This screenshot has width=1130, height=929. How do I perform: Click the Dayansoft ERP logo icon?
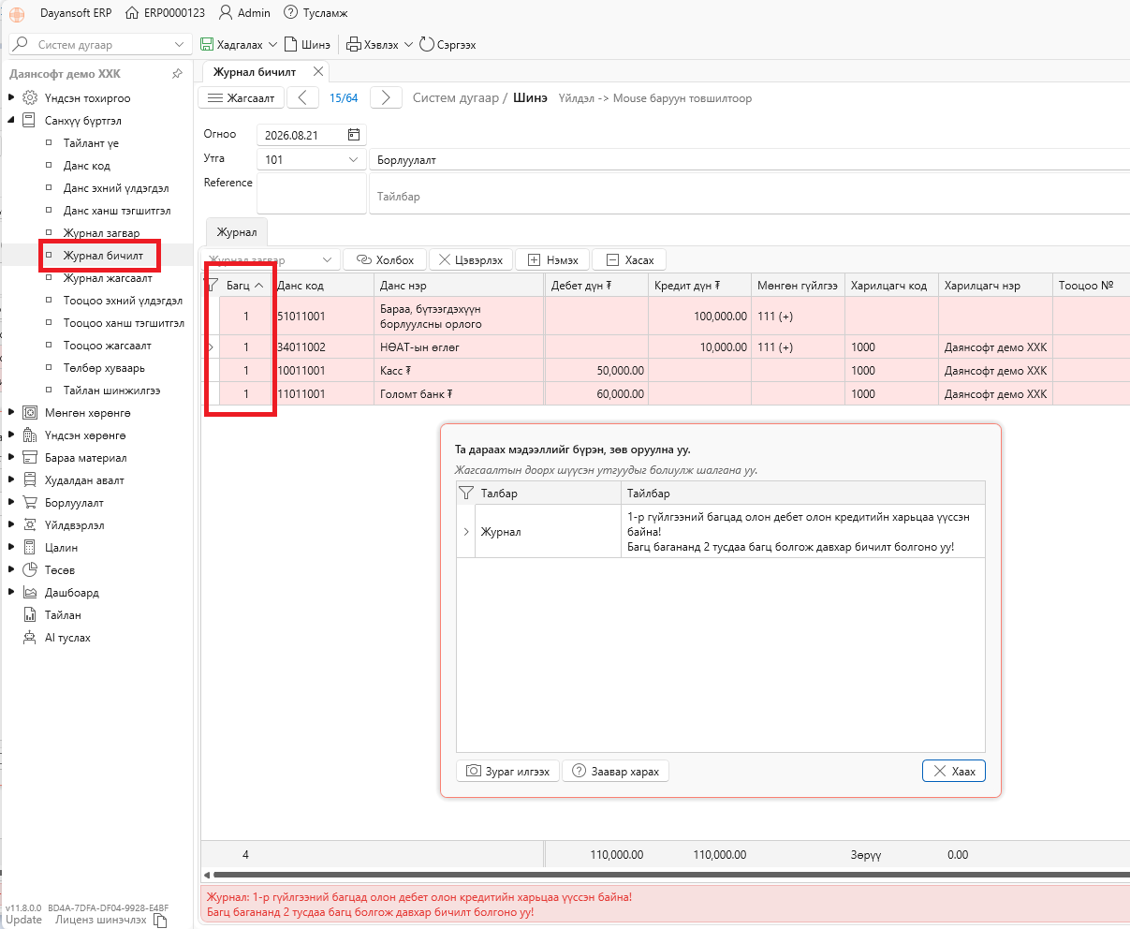point(17,13)
